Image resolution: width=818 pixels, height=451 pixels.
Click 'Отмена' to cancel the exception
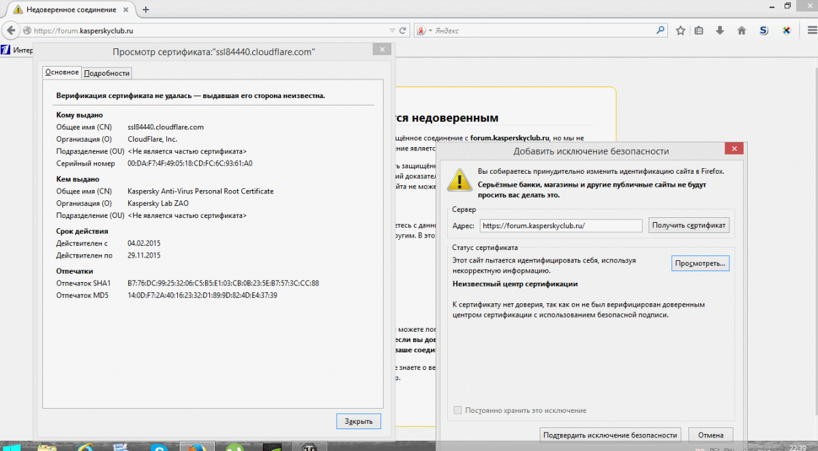710,435
